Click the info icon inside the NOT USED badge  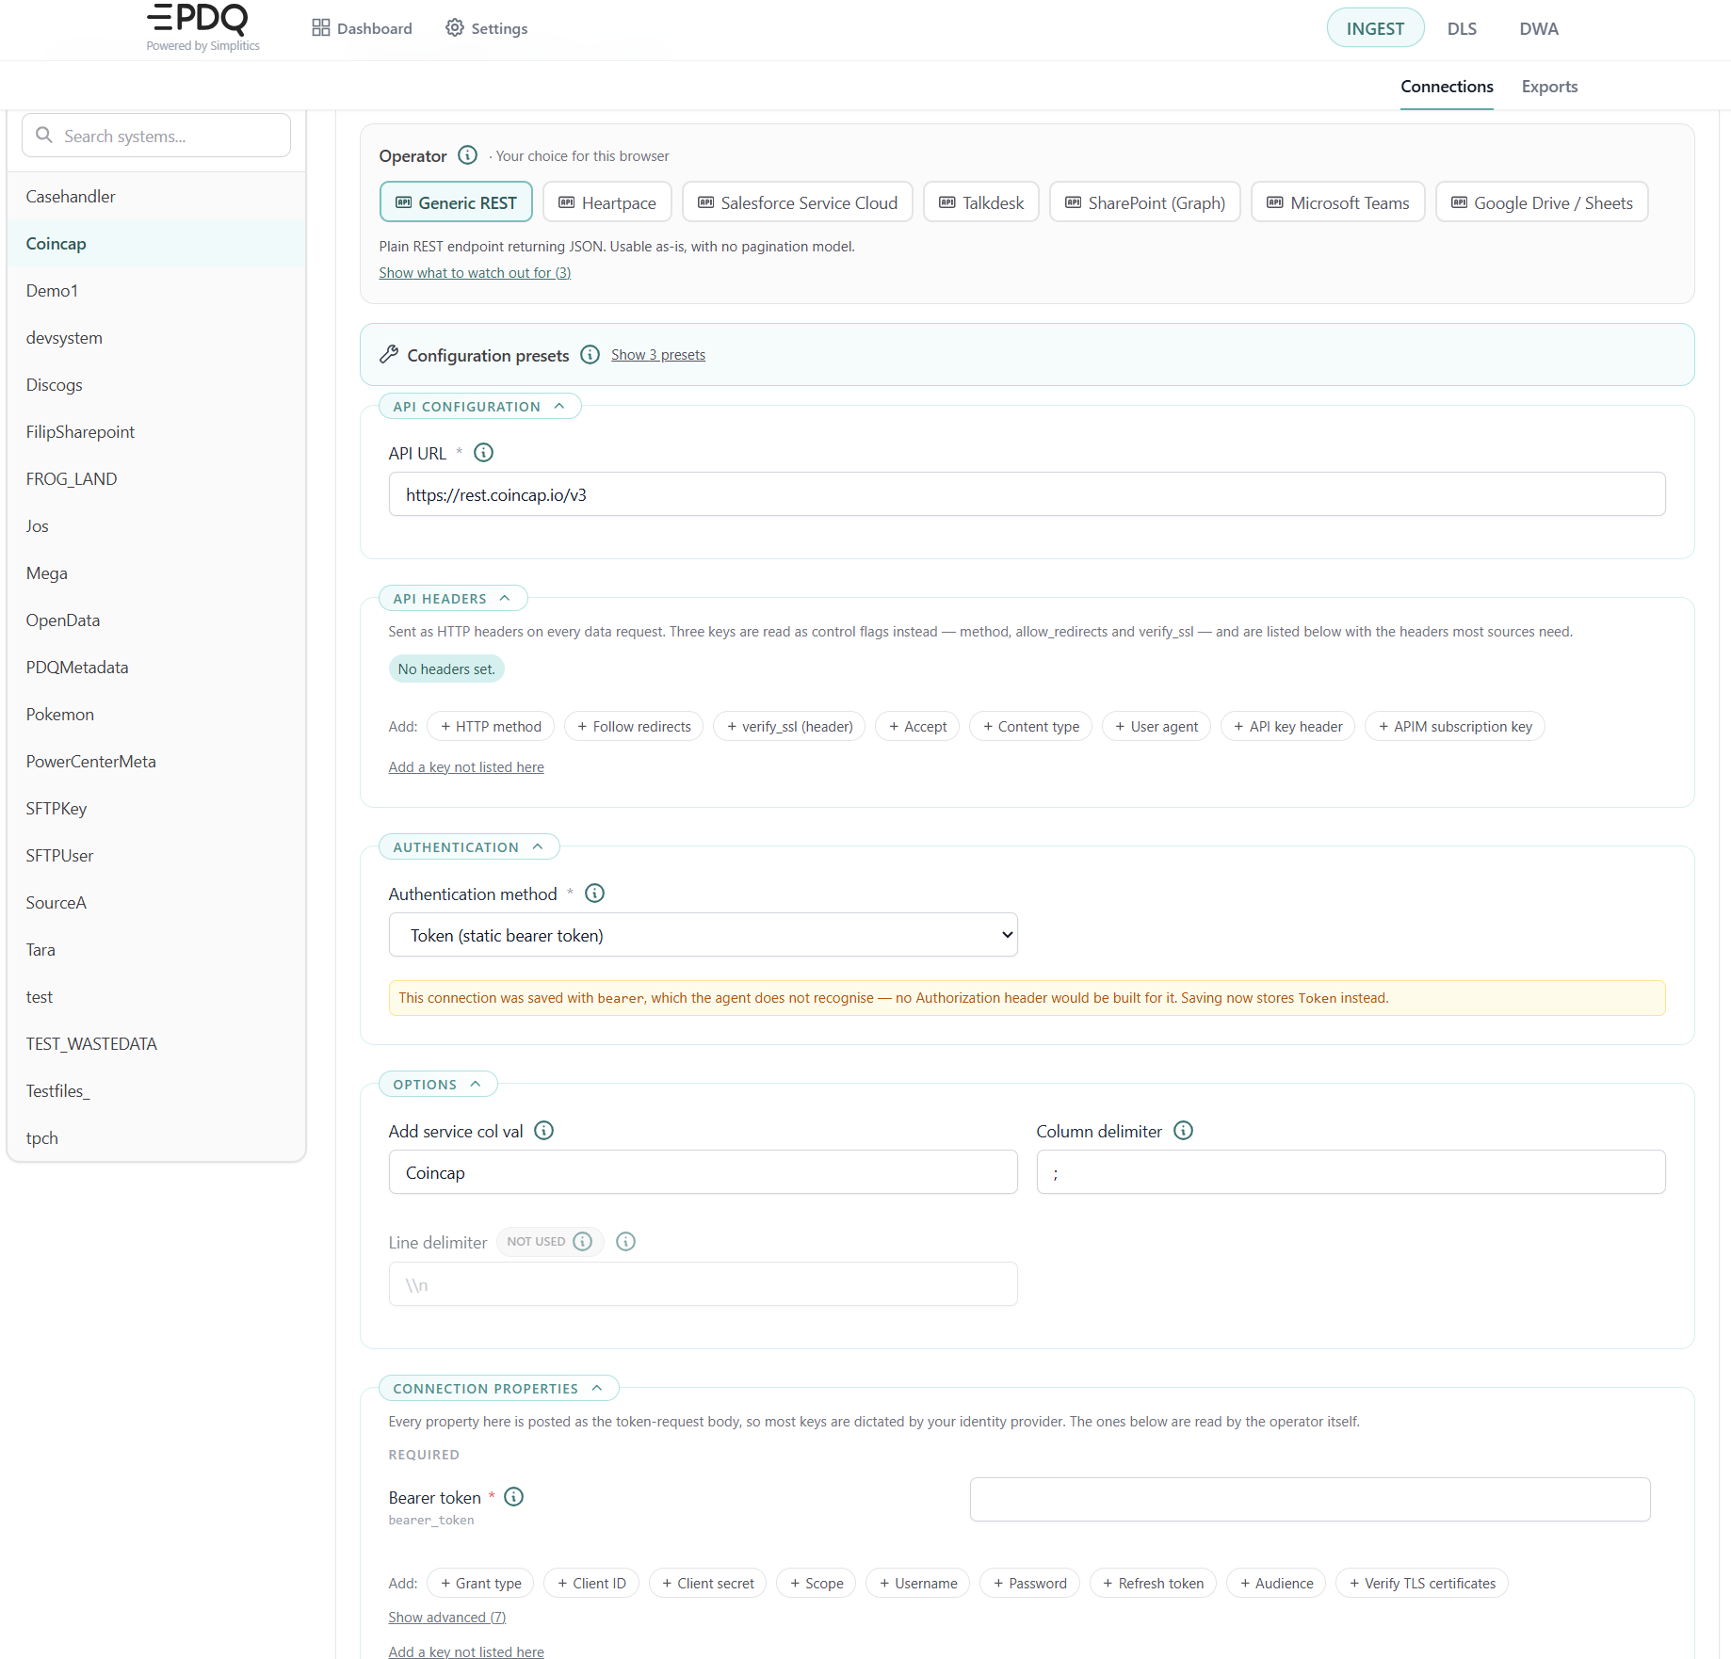583,1242
